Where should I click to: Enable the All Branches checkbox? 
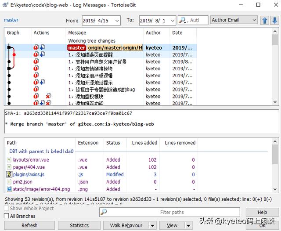pyautogui.click(x=6, y=216)
